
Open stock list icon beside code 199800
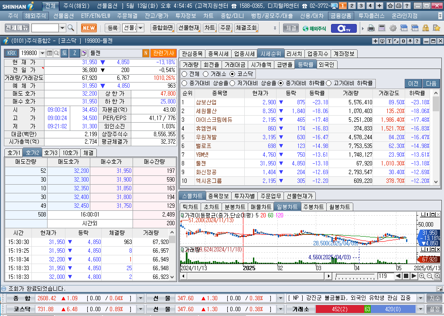pos(50,53)
